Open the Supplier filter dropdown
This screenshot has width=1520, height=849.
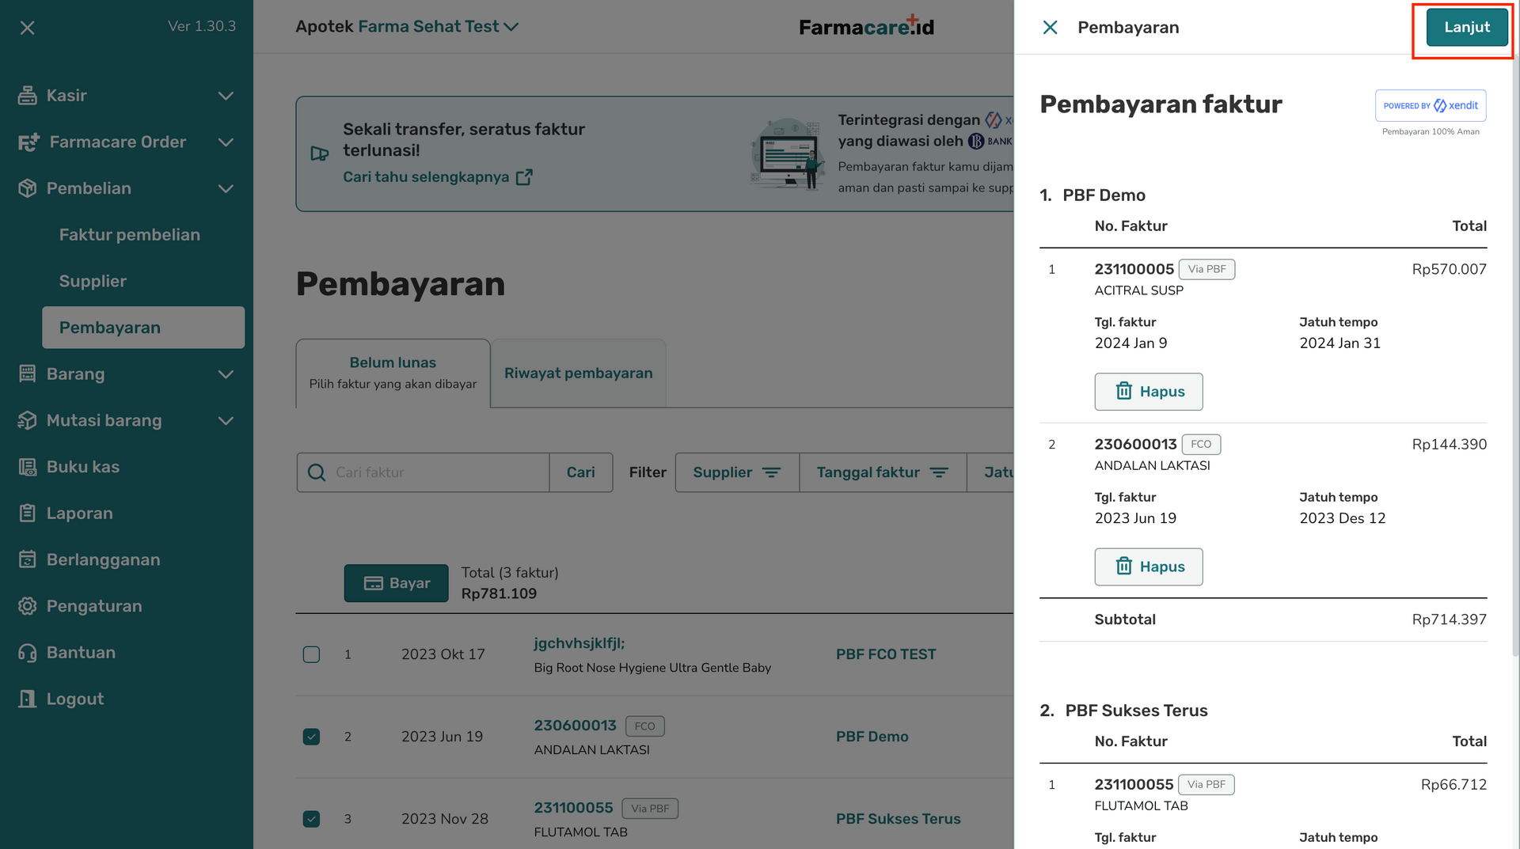point(737,472)
